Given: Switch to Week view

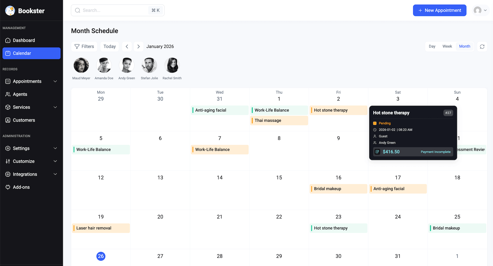Looking at the screenshot, I should [447, 46].
